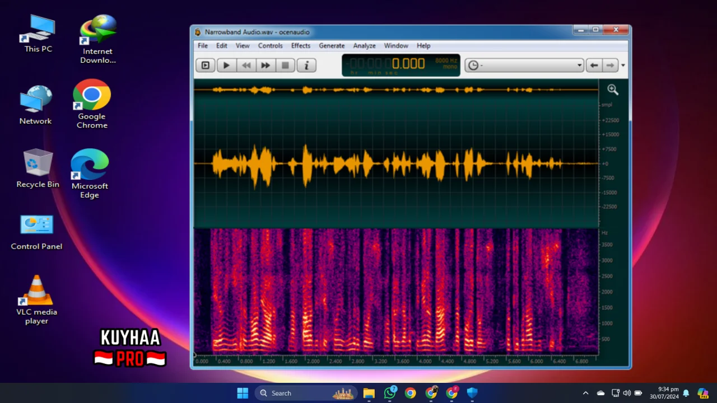The image size is (717, 403).
Task: Open Windows Security shield in taskbar
Action: (472, 393)
